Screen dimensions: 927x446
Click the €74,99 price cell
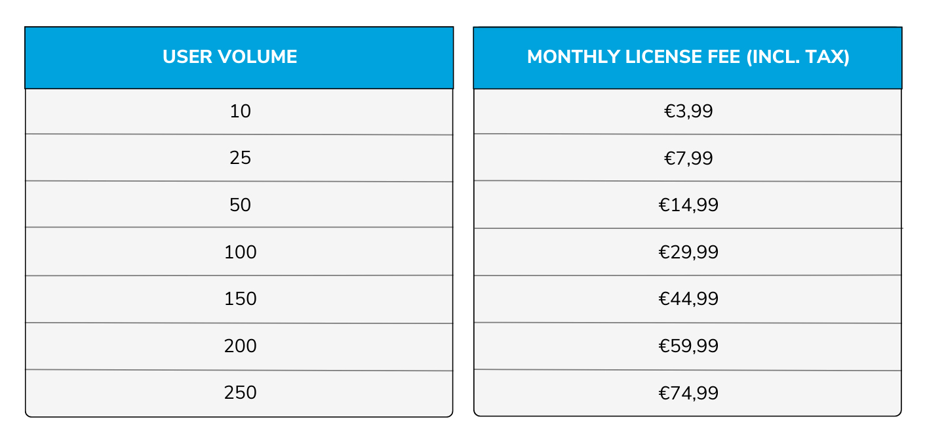[688, 394]
